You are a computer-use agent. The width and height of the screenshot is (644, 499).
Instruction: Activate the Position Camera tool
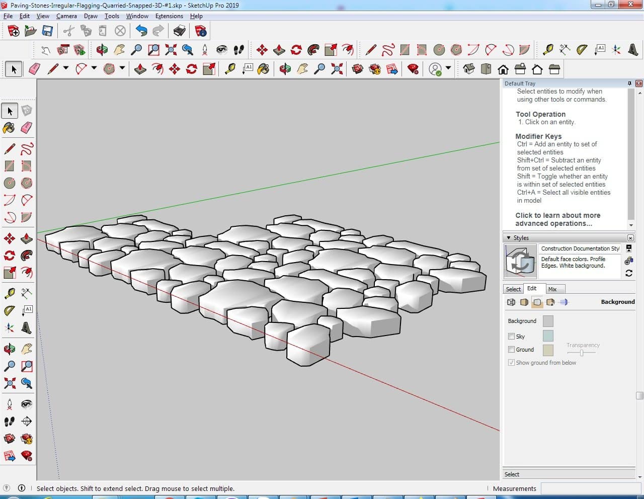click(9, 404)
